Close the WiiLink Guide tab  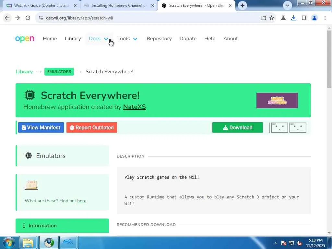pyautogui.click(x=75, y=6)
